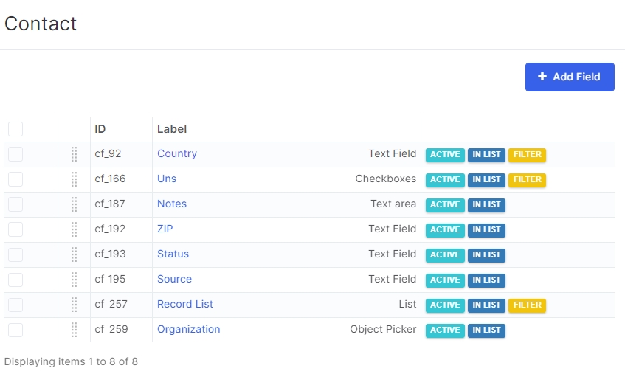The width and height of the screenshot is (625, 374).
Task: Check the box for the Country field
Action: tap(15, 154)
